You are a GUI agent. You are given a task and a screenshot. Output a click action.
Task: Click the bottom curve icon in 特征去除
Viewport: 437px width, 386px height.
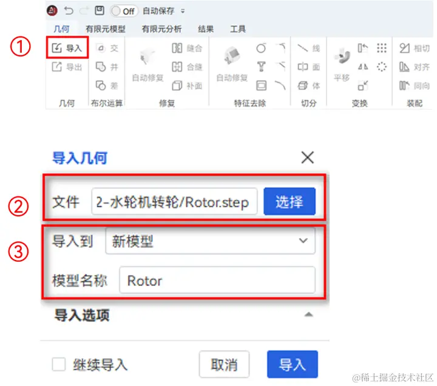click(x=280, y=85)
